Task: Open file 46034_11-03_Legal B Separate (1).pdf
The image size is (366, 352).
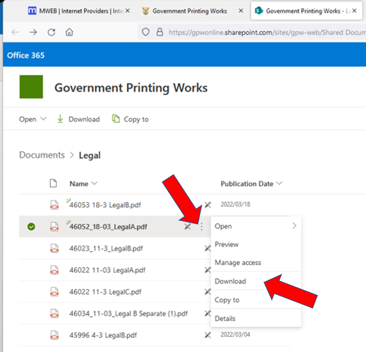Action: (128, 313)
